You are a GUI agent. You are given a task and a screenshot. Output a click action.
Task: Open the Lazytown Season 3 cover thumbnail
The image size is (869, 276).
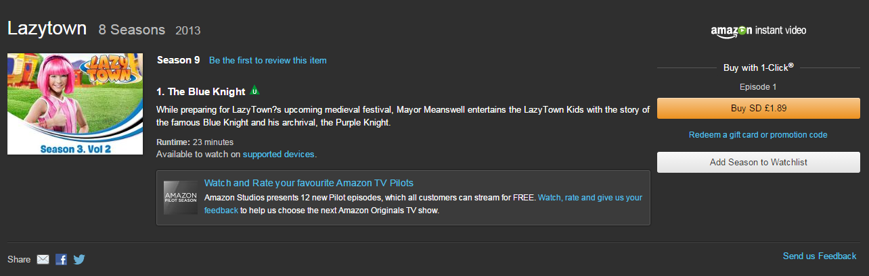75,104
